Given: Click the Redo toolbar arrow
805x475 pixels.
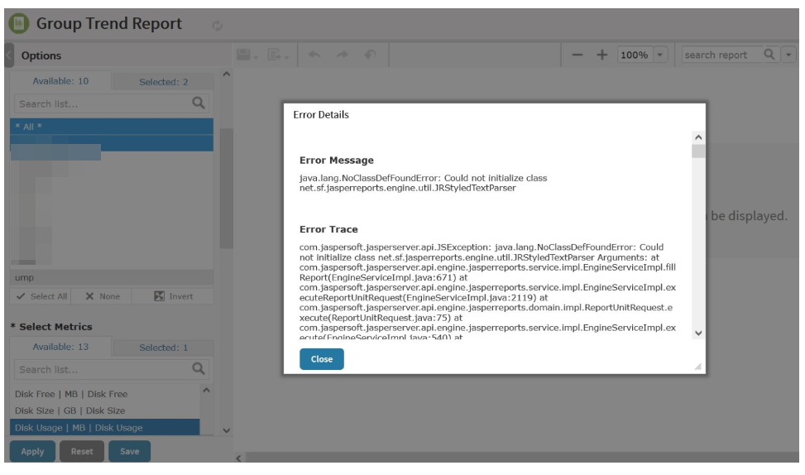Looking at the screenshot, I should point(342,55).
